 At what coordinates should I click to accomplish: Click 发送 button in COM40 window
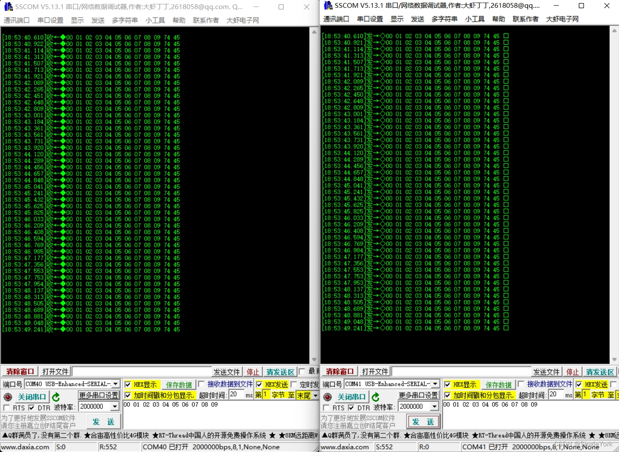coord(104,422)
